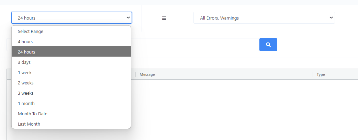Click the hamburger filter menu icon
This screenshot has width=358, height=140.
click(x=164, y=18)
